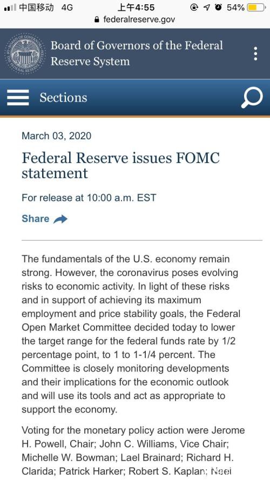Select the Federal Reserve issues FOMC statement heading

pyautogui.click(x=121, y=166)
